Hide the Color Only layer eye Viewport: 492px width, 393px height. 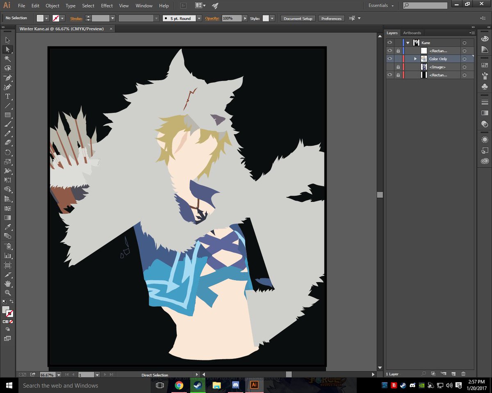point(390,59)
